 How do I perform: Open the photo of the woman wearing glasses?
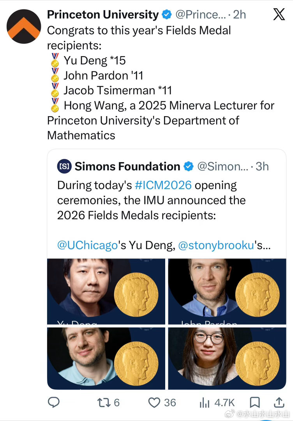click(227, 359)
